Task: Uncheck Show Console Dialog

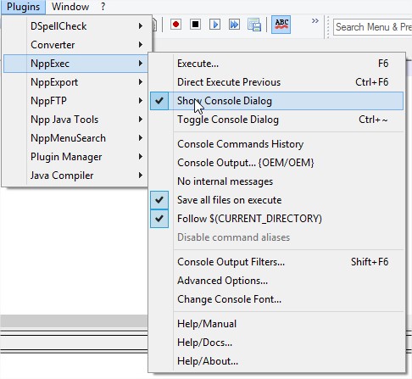Action: click(277, 101)
